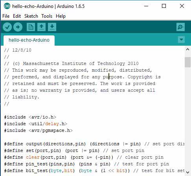
Task: Click the scrollbar down arrow
Action: pos(187,172)
